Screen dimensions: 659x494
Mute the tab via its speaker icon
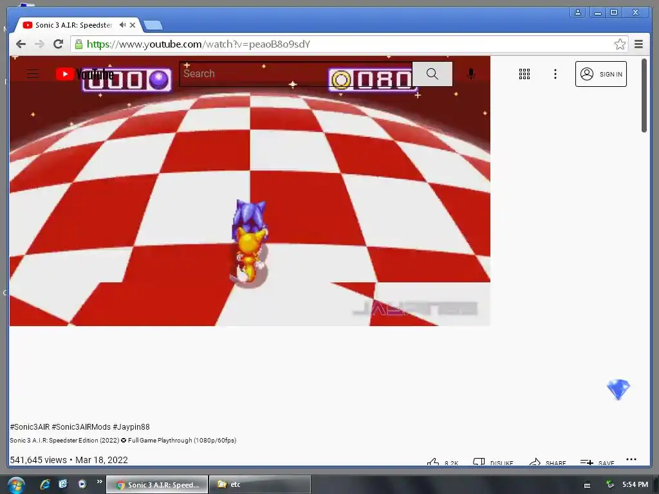point(122,25)
